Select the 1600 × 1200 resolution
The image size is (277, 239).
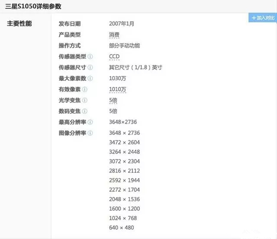pyautogui.click(x=124, y=209)
